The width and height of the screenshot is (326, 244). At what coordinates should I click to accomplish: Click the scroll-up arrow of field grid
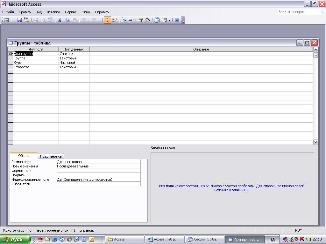point(315,50)
